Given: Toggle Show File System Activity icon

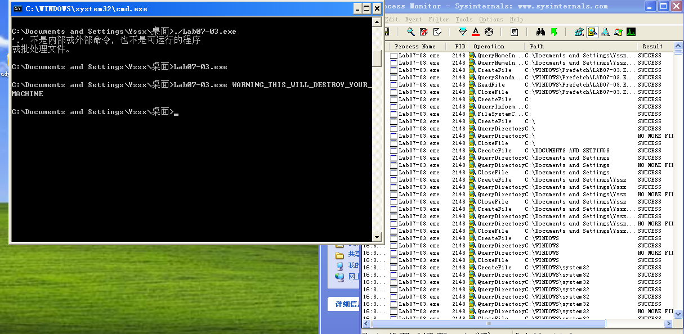Looking at the screenshot, I should (592, 32).
